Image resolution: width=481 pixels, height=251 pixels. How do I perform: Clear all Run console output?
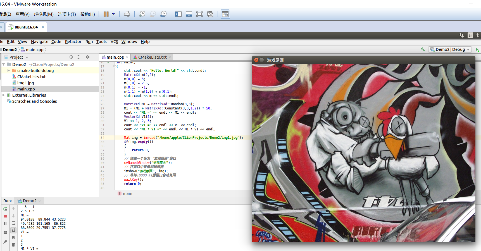(13, 245)
